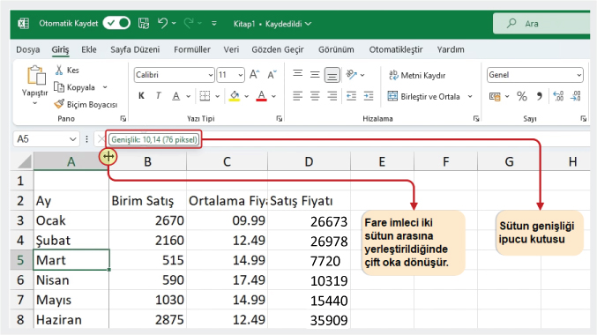
Task: Click the center align icon
Action: pyautogui.click(x=315, y=96)
